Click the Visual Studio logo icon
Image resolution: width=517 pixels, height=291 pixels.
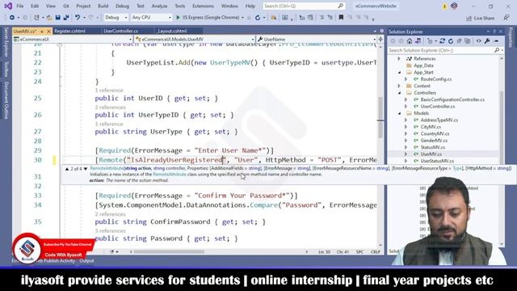tap(8, 6)
